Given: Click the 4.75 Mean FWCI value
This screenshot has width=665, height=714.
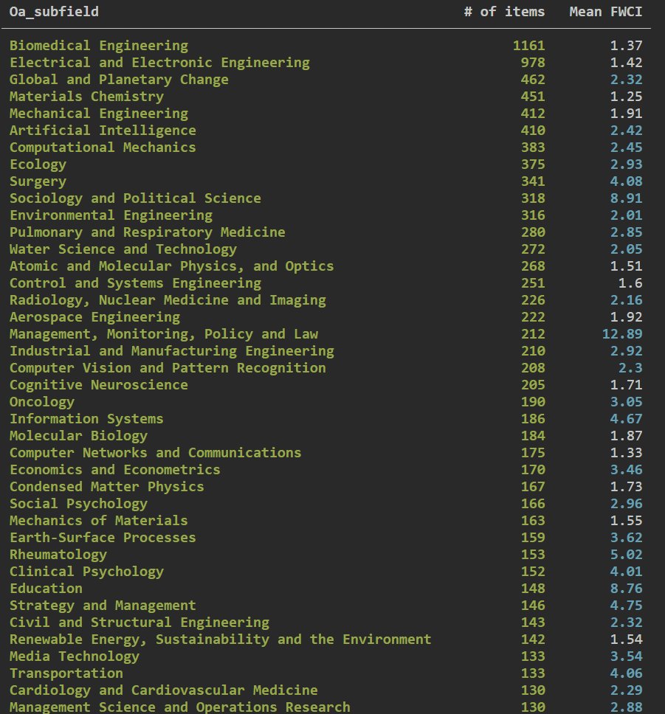Looking at the screenshot, I should [627, 605].
